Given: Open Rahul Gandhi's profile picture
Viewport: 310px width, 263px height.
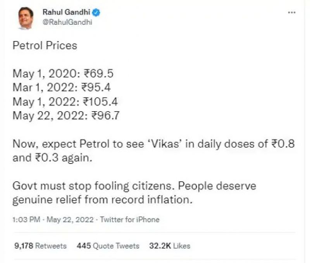Looking at the screenshot, I should point(26,17).
